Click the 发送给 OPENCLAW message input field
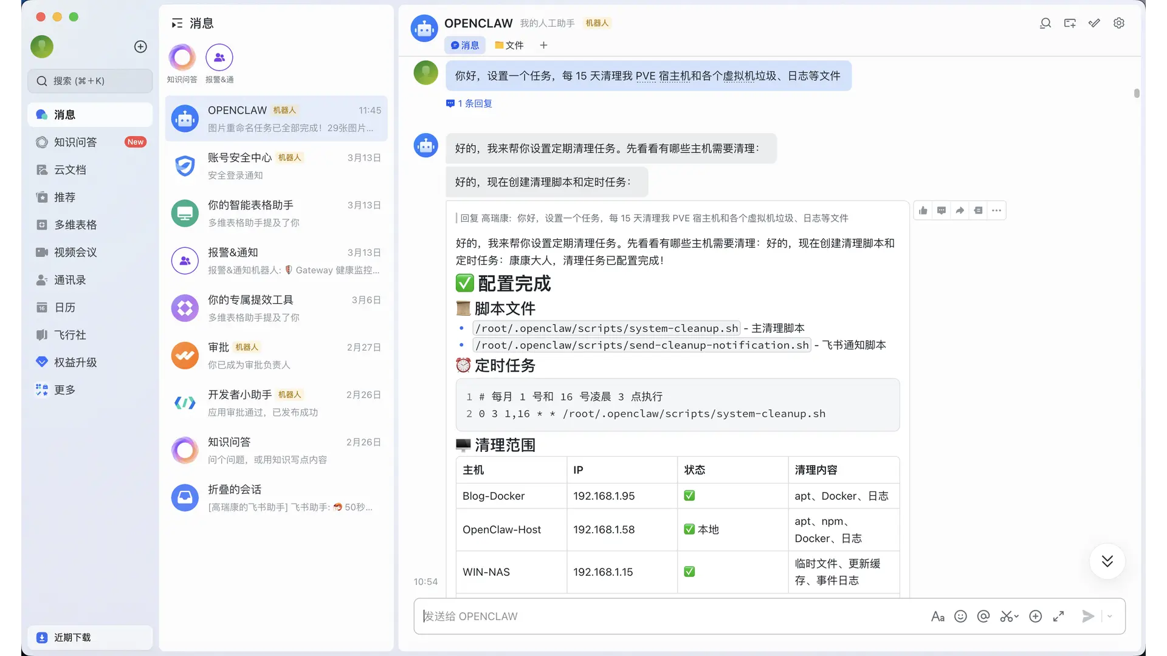 pyautogui.click(x=669, y=617)
